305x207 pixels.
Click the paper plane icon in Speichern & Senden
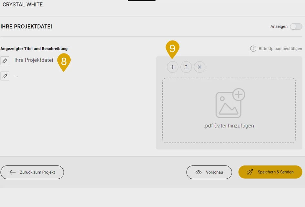point(250,172)
